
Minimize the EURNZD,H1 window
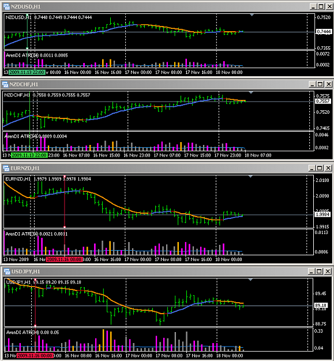[312, 168]
